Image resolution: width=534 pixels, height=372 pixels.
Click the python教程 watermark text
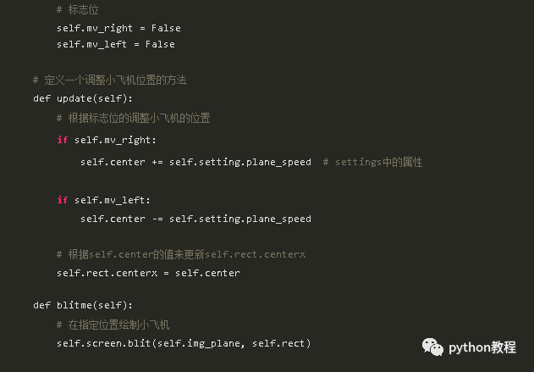482,347
